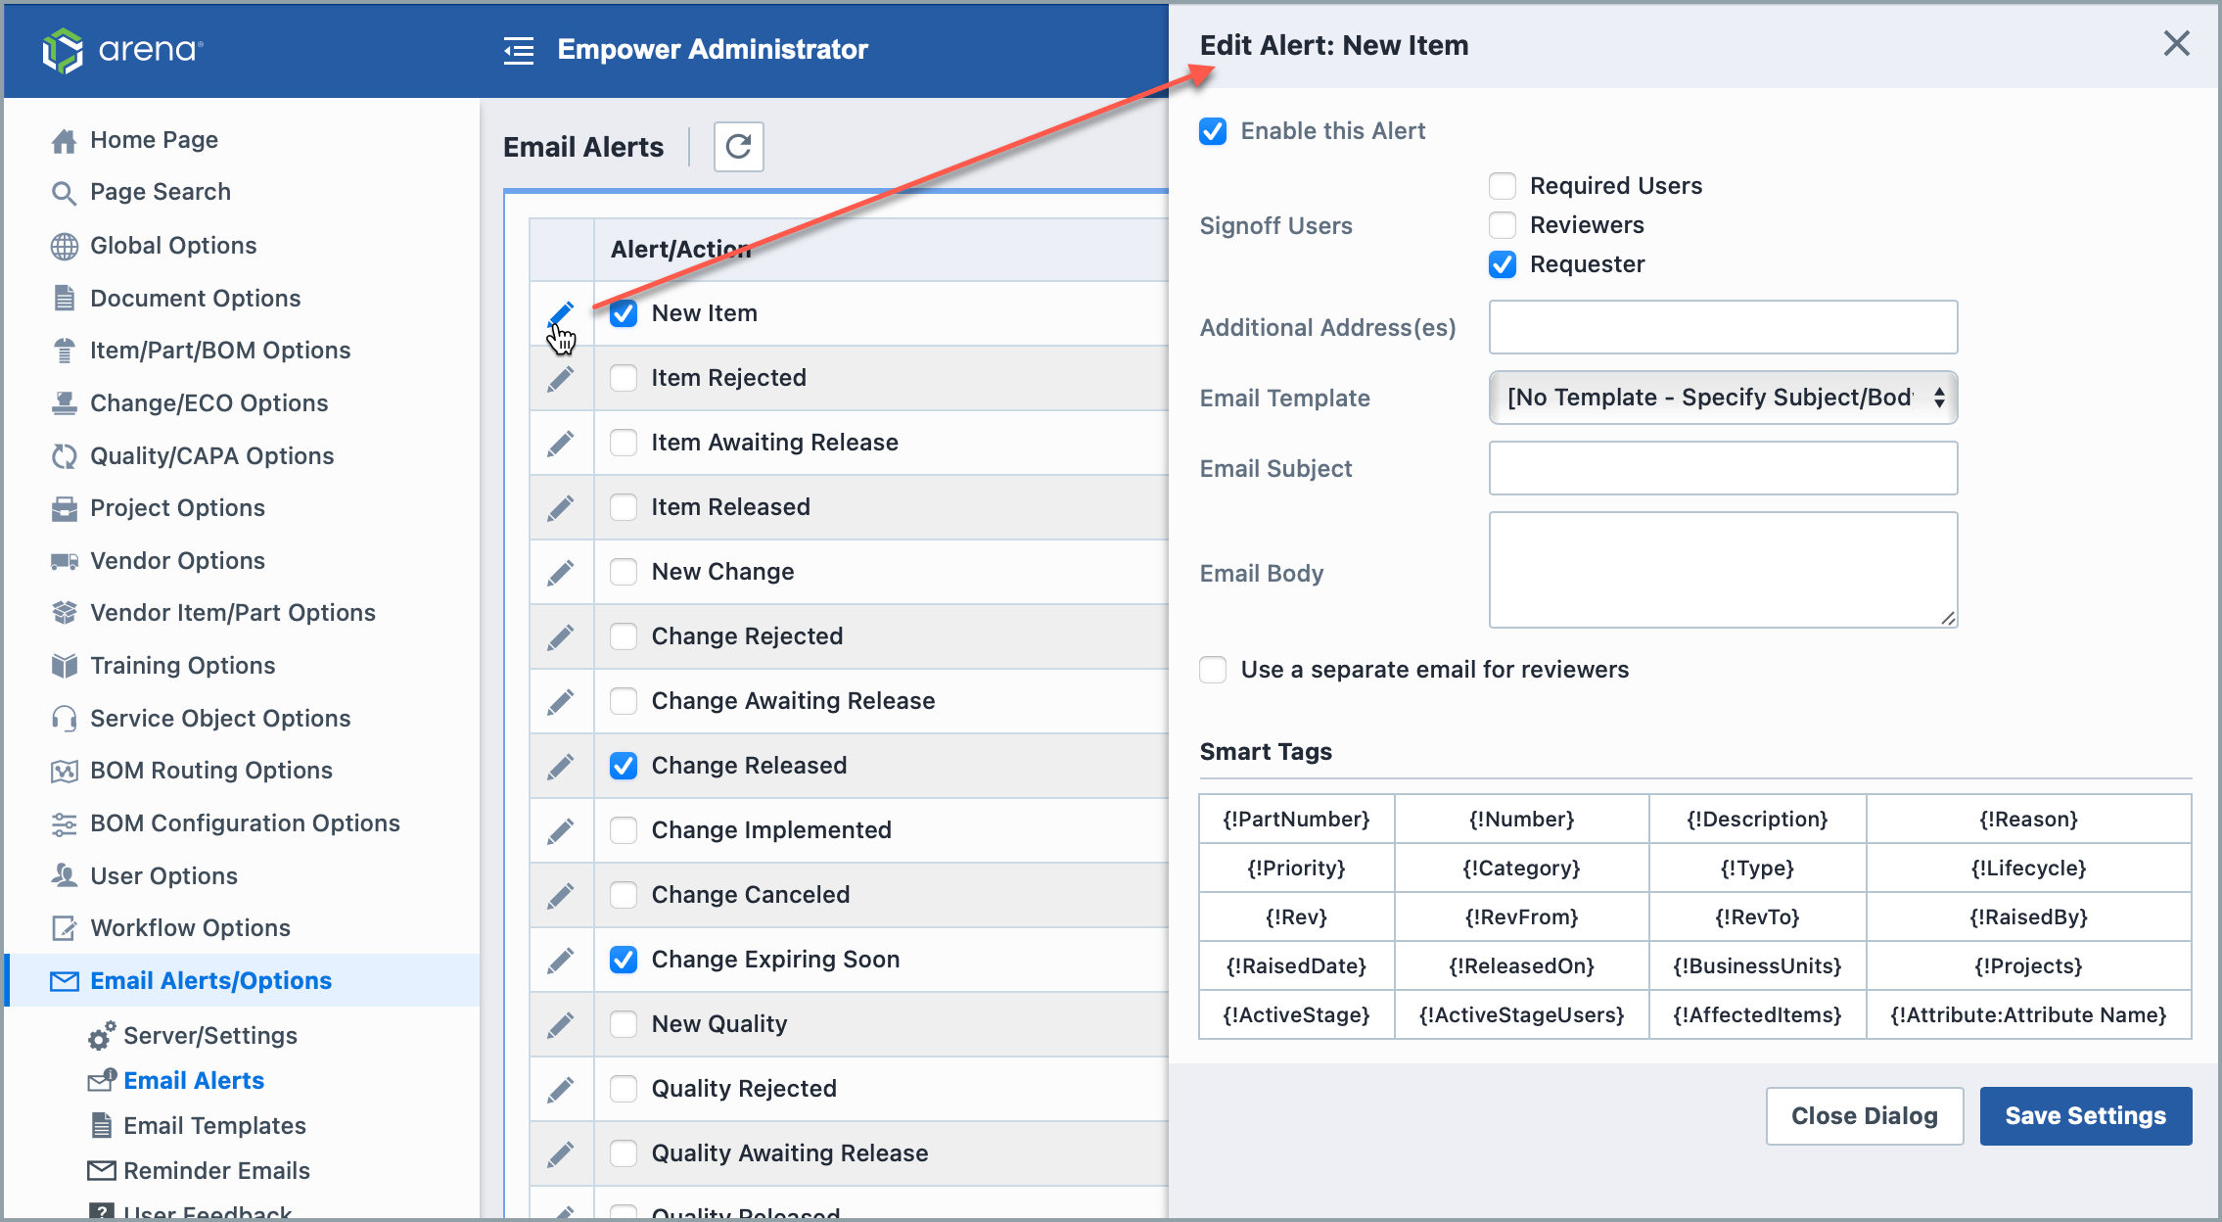Enable Use a separate email for reviewers
The width and height of the screenshot is (2222, 1222).
(1213, 670)
